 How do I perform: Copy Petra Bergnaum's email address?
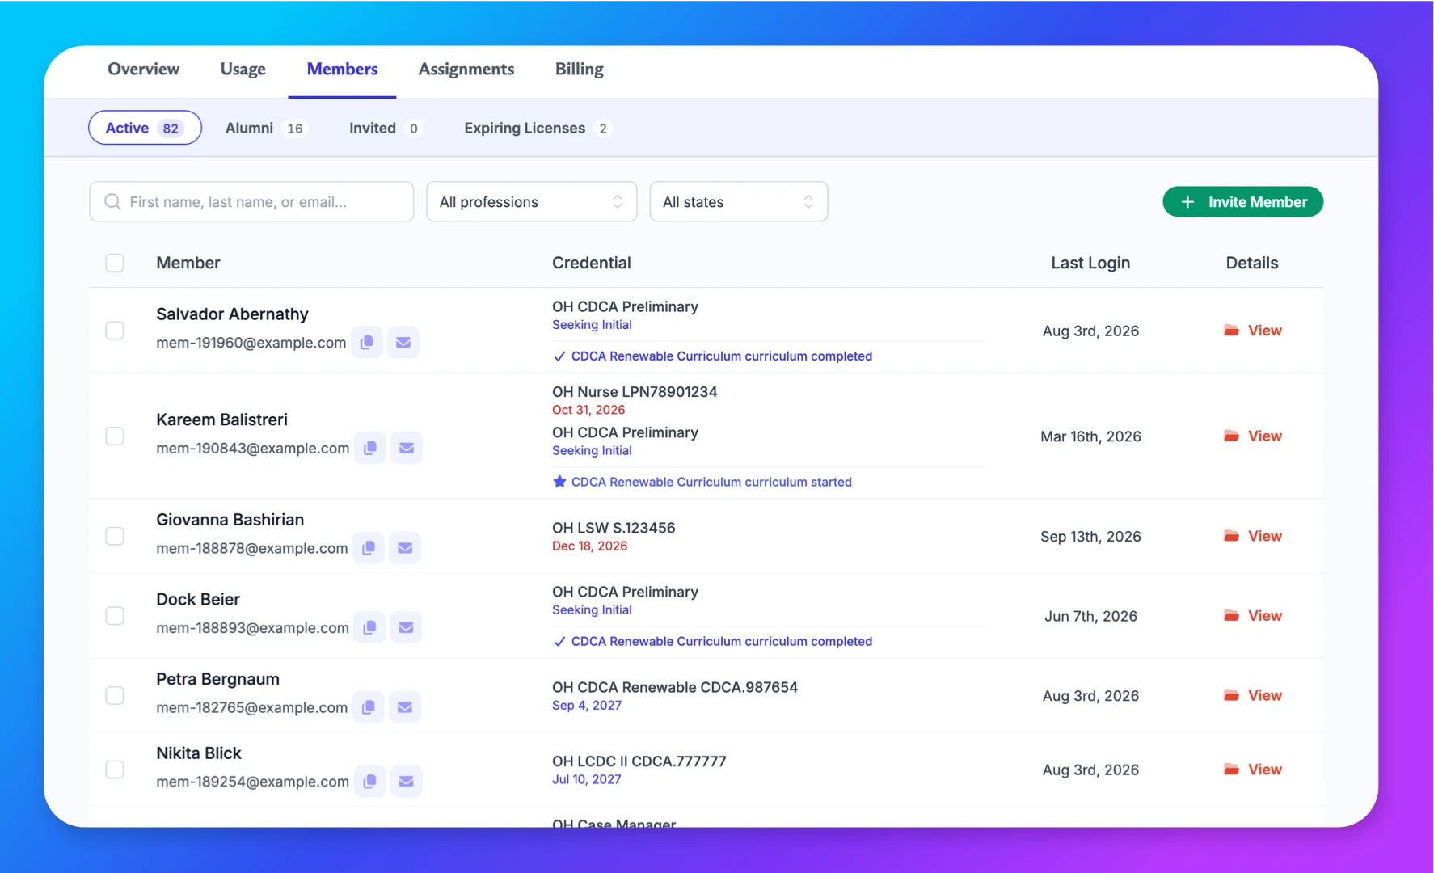(369, 707)
